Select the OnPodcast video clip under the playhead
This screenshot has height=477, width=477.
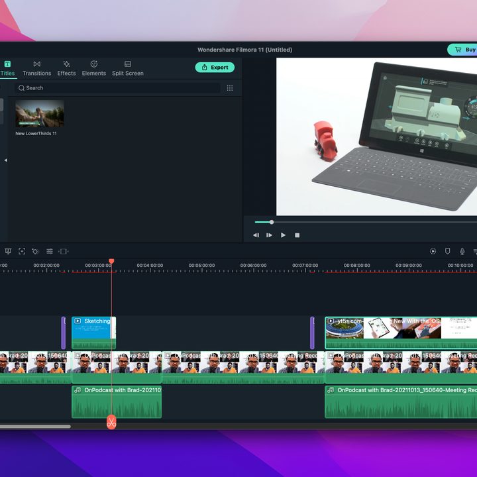(x=117, y=367)
